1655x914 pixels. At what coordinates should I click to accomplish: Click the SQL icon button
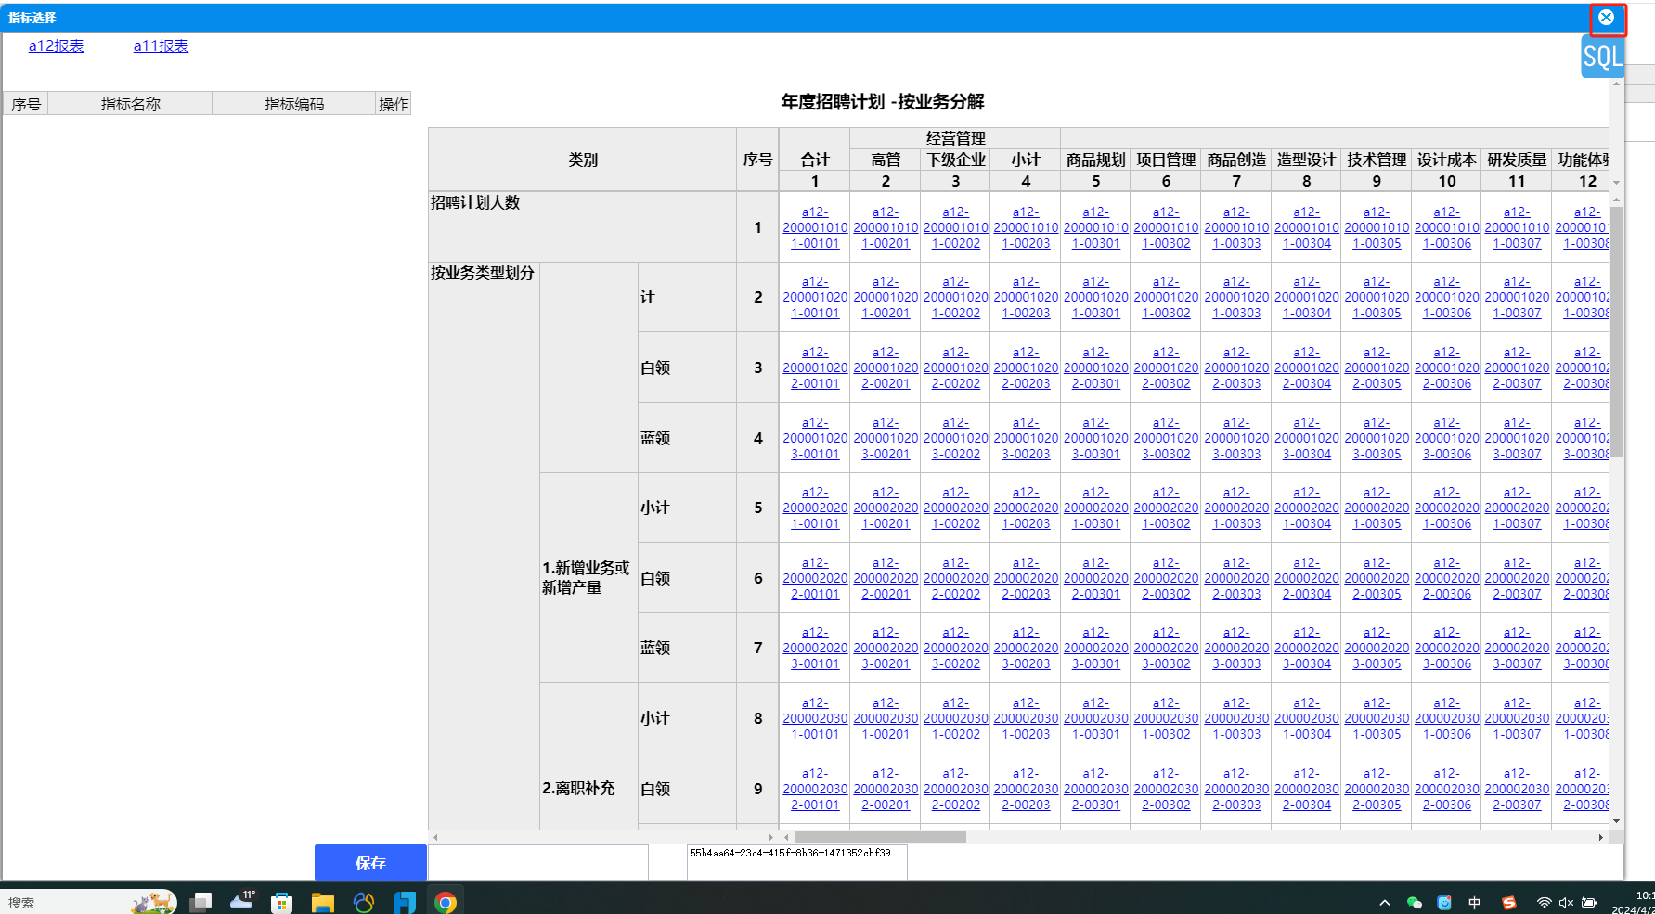(1602, 57)
